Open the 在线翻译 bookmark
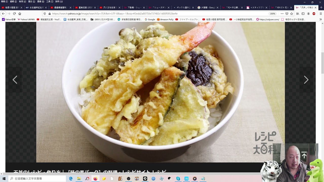This screenshot has height=182, width=324. pyautogui.click(x=76, y=19)
